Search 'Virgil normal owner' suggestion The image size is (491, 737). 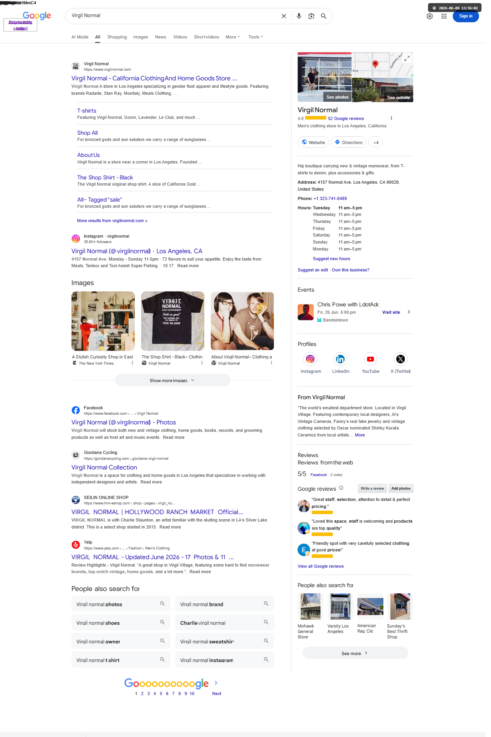tap(121, 641)
